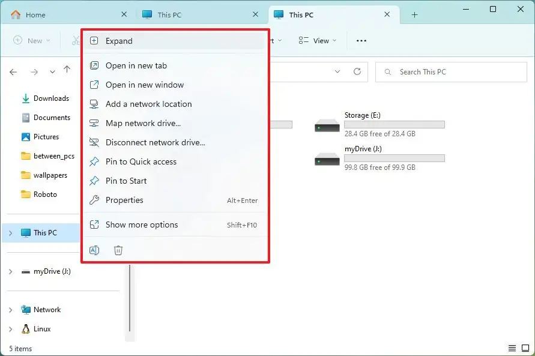Switch to large thumbnails view in status bar
This screenshot has width=535, height=356.
525,348
